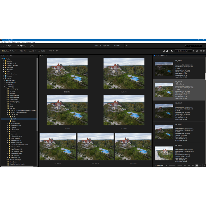Click Moje 360 in the path bar
This screenshot has height=206, width=206.
point(31,51)
